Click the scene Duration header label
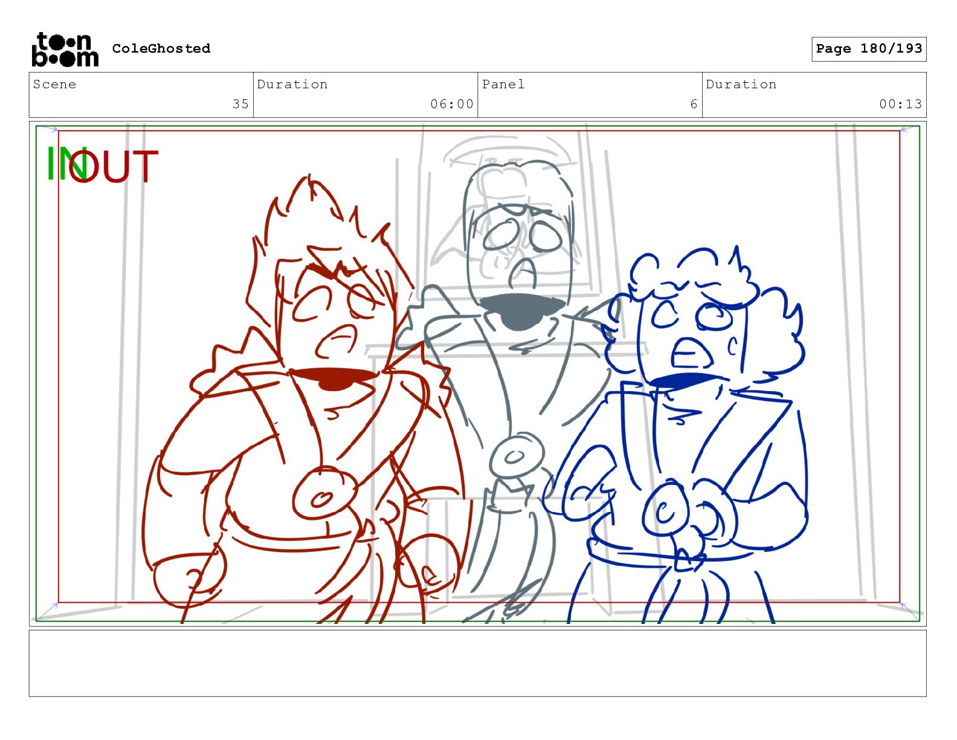The image size is (957, 740). pos(292,84)
